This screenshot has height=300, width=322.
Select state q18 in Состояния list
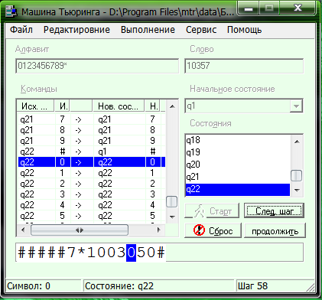coord(238,140)
